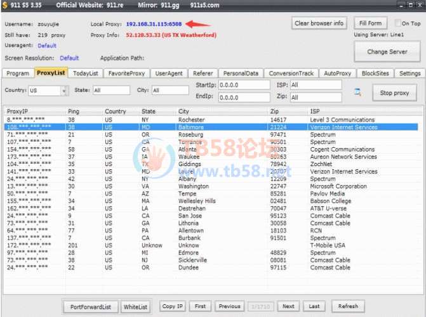Click the Local Proxy address 192.168.31.115:6588
426x317 pixels.
click(154, 24)
